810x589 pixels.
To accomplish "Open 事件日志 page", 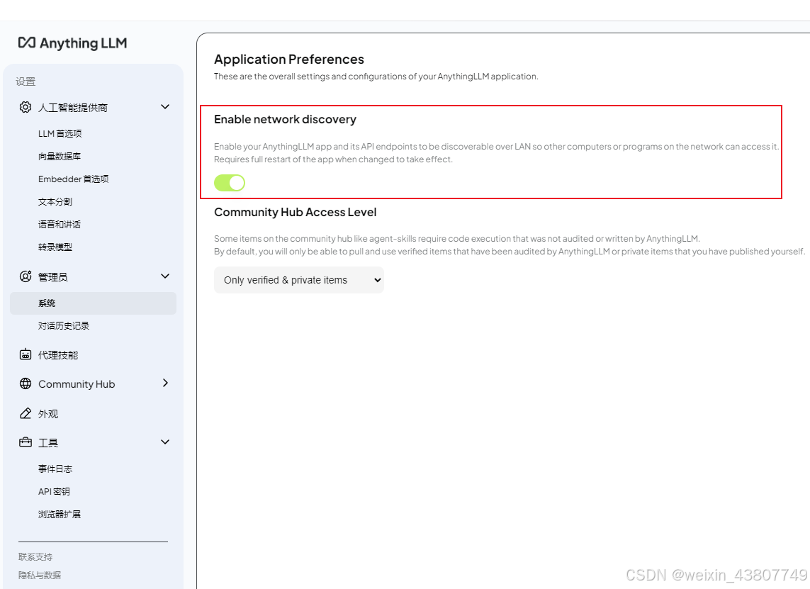I will tap(55, 469).
